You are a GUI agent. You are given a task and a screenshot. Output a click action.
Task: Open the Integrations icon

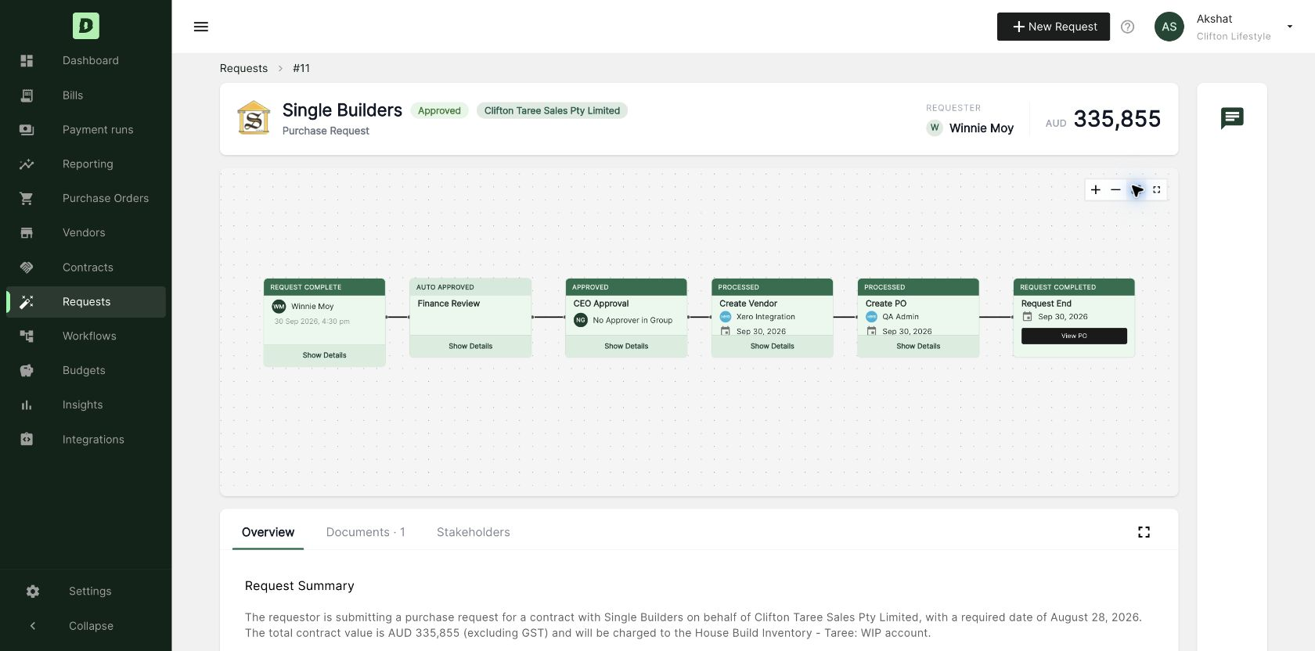(27, 440)
